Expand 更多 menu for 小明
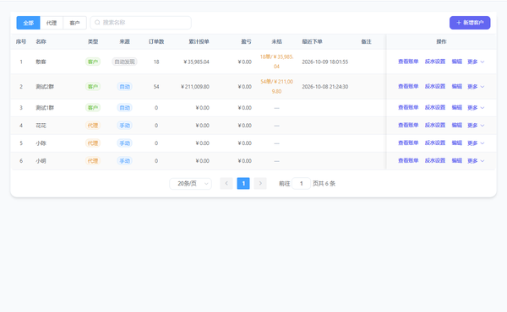This screenshot has height=312, width=507. 476,161
